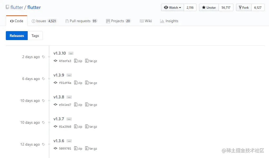Viewport: 269px width, 158px height.
Task: Click the tag icon next to 6 days ago
Action: click(43, 79)
